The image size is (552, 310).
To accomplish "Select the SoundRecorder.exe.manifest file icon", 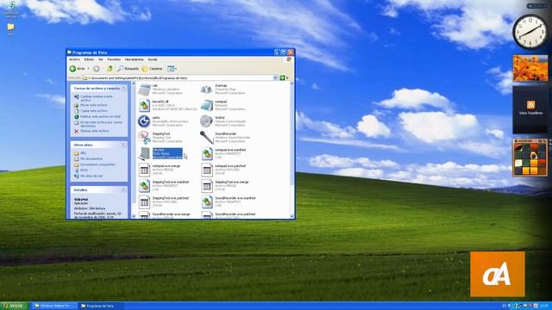I will pyautogui.click(x=207, y=202).
